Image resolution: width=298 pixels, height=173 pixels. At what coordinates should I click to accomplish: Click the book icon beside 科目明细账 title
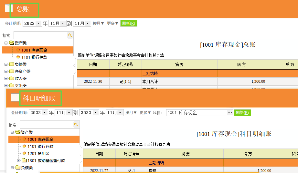[x=15, y=98]
